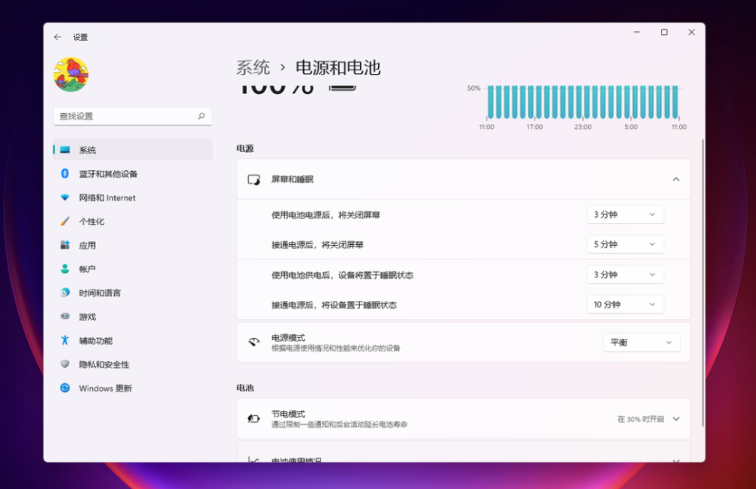Open 个性化 settings
Viewport: 756px width, 489px height.
tap(133, 221)
